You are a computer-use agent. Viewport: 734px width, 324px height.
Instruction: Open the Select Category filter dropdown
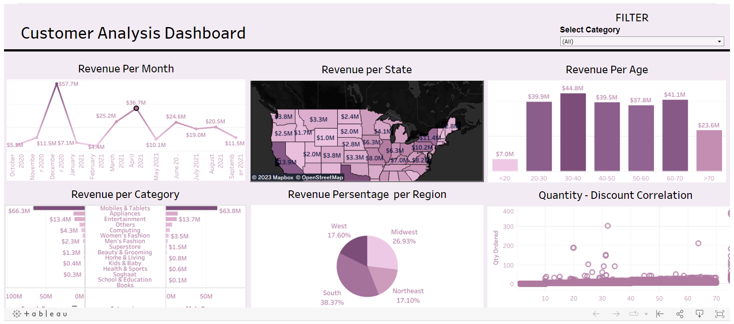tap(642, 41)
